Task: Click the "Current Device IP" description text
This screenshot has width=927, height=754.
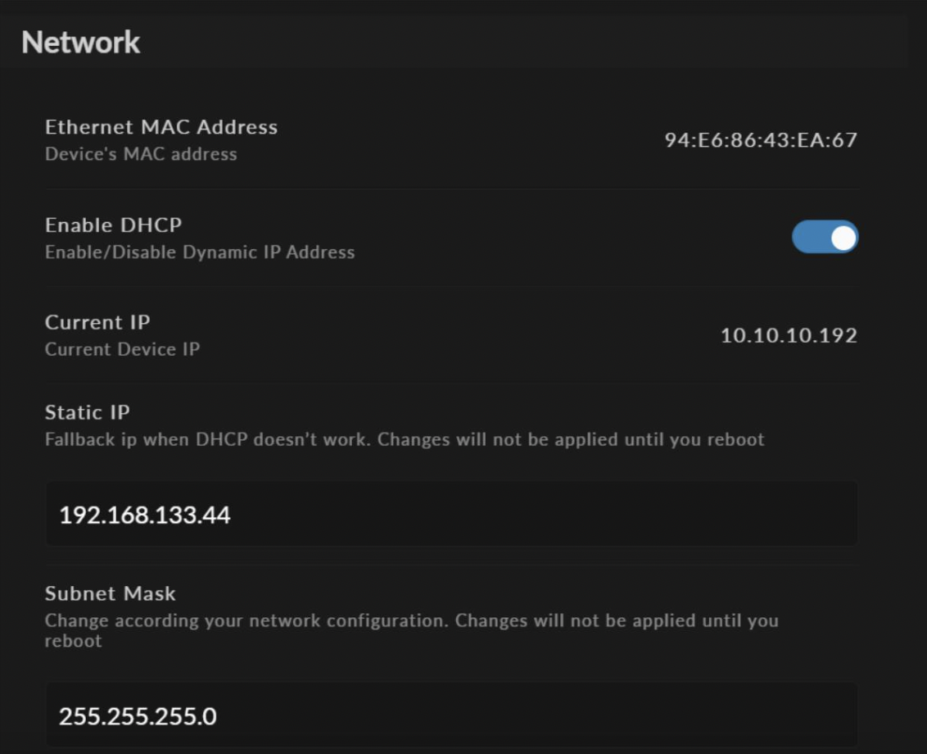Action: click(122, 349)
